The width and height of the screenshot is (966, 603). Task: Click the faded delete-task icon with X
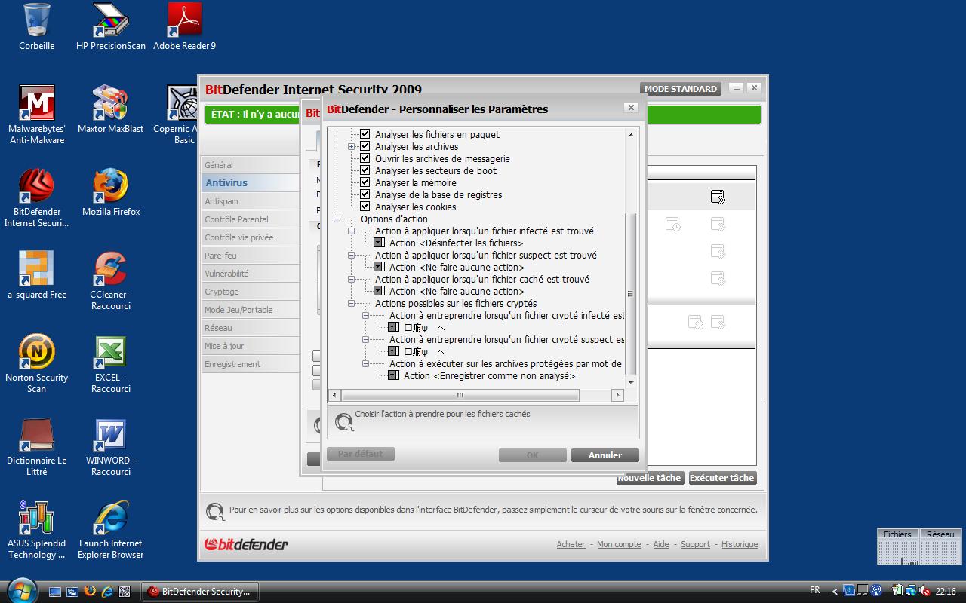click(695, 323)
